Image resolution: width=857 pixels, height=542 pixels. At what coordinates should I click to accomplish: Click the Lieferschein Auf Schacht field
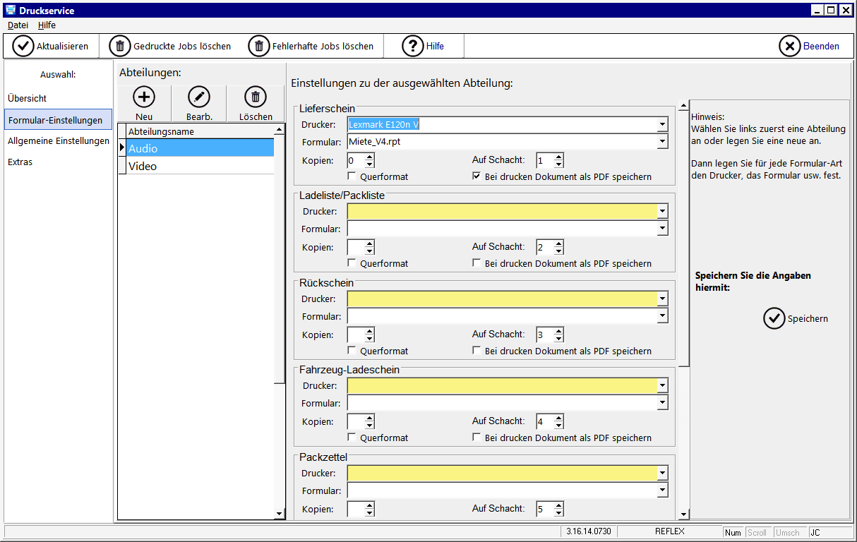coord(544,160)
